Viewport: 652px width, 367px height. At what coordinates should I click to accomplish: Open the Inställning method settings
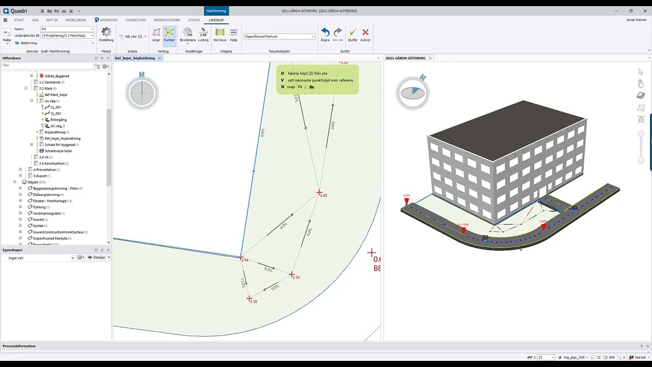click(x=106, y=35)
